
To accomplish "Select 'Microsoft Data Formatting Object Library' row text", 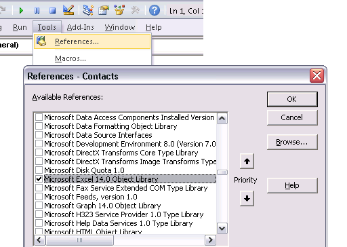I will pyautogui.click(x=110, y=126).
